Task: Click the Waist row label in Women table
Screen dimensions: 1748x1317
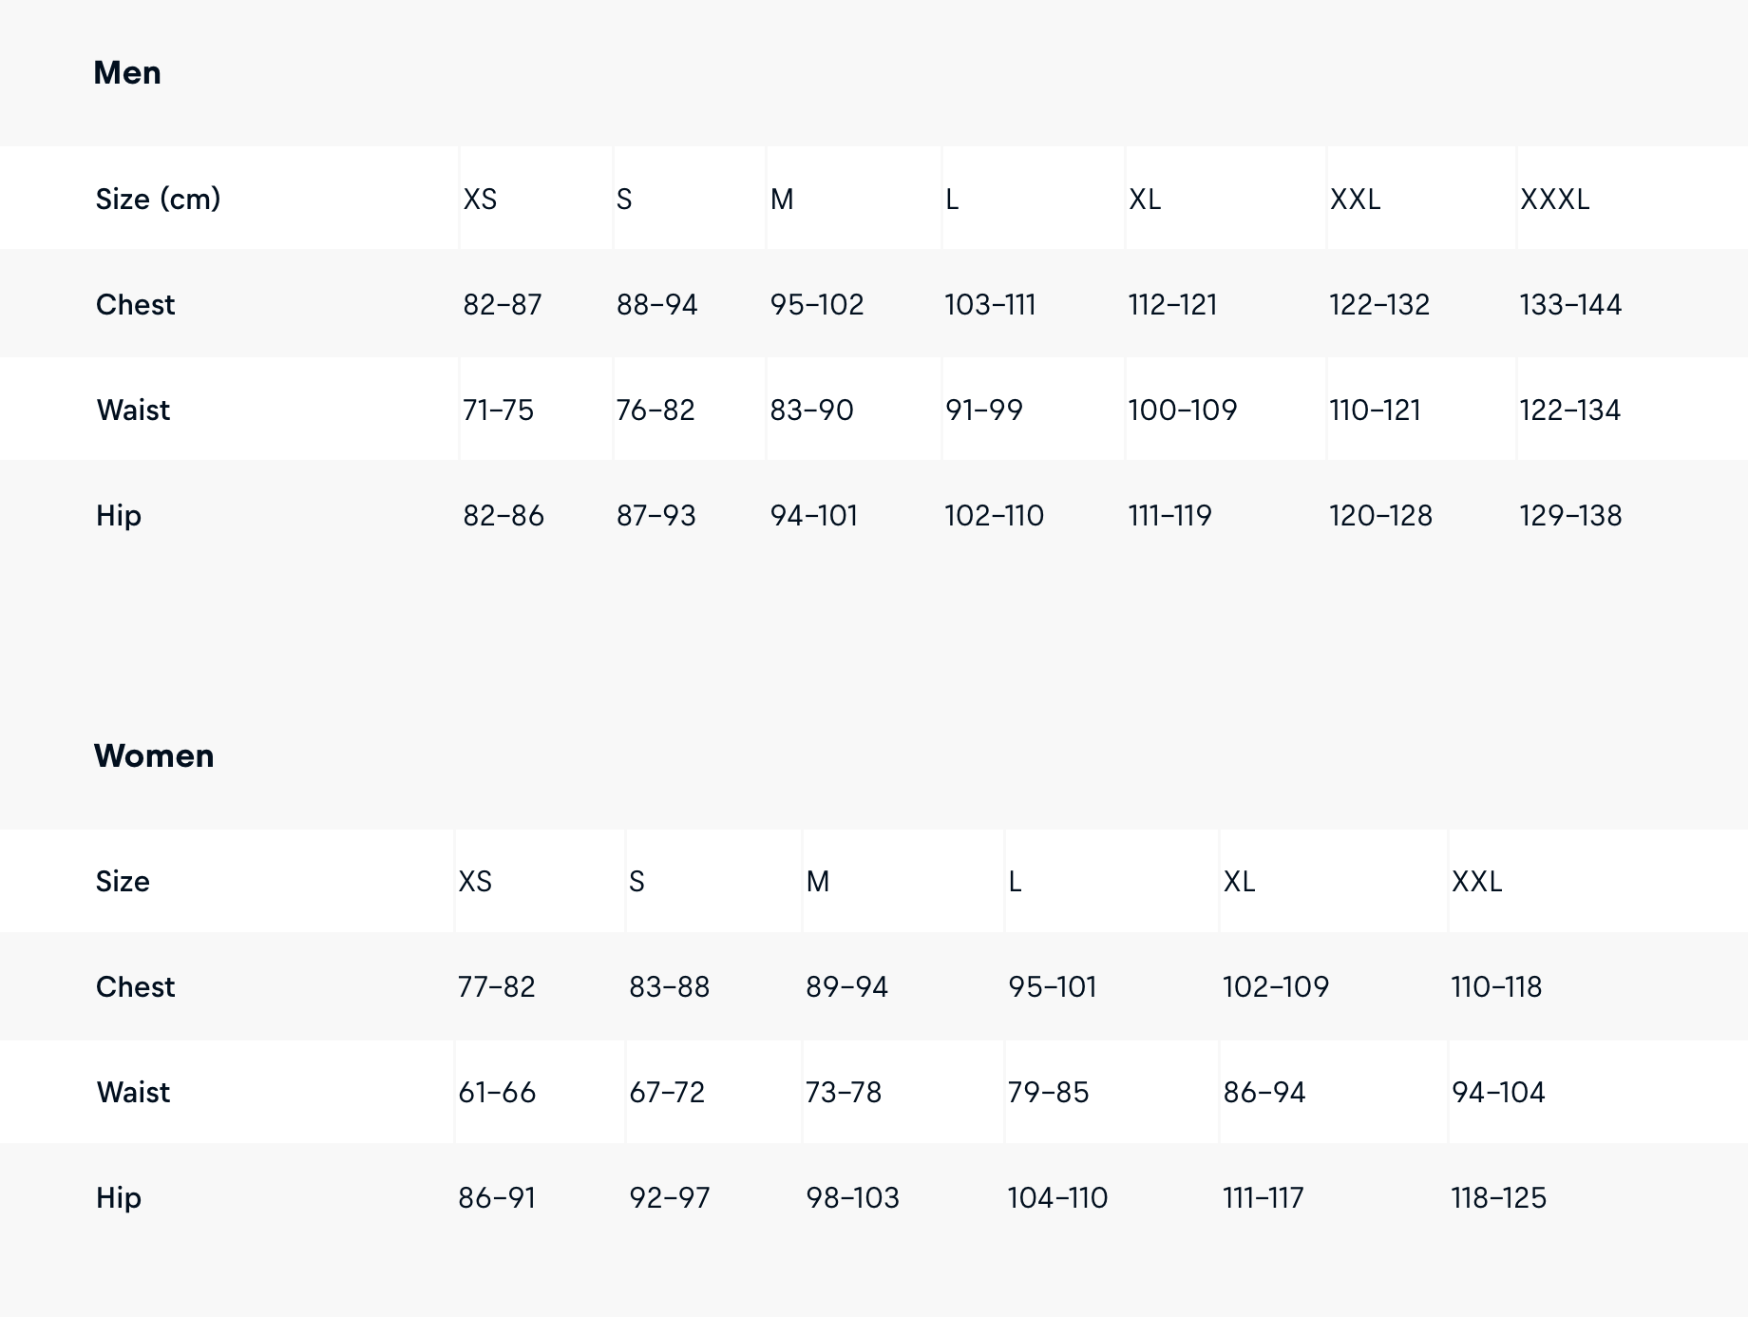Action: (x=133, y=1093)
